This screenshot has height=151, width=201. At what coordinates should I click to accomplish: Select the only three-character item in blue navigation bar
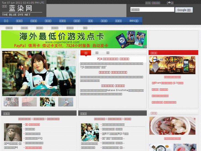tap(90, 21)
